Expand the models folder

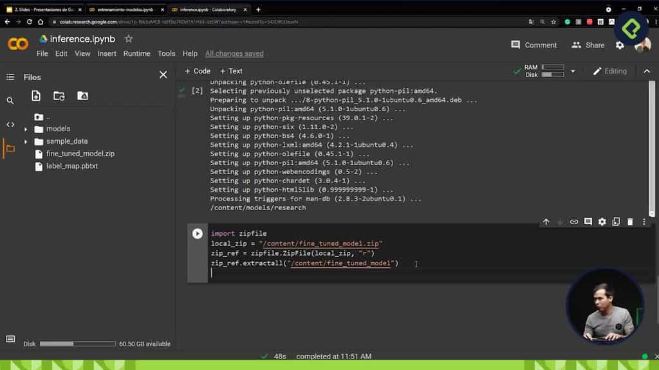click(x=25, y=128)
